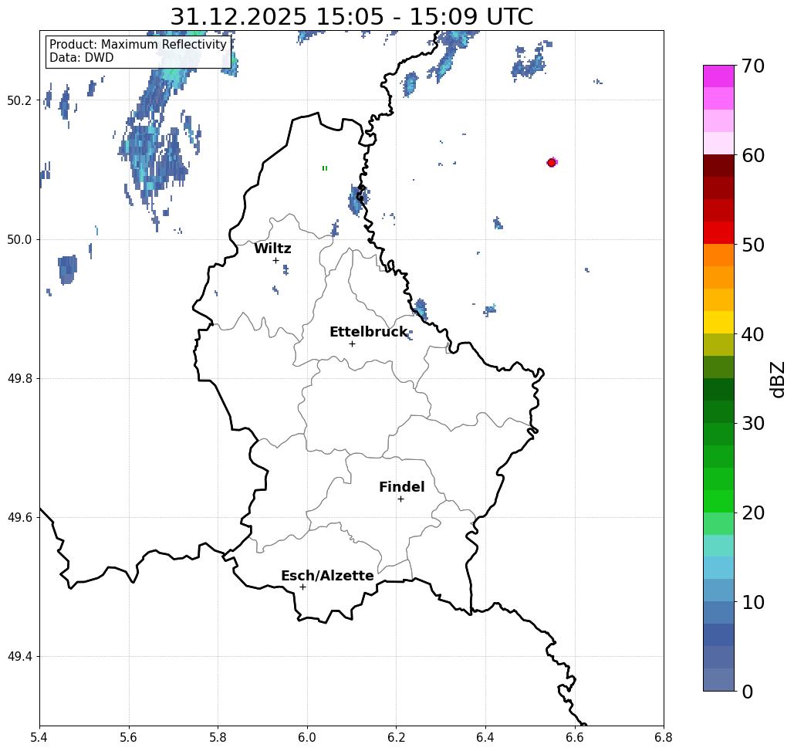Click the red dot marker on the map
Screen dimensions: 794x751
pyautogui.click(x=552, y=163)
